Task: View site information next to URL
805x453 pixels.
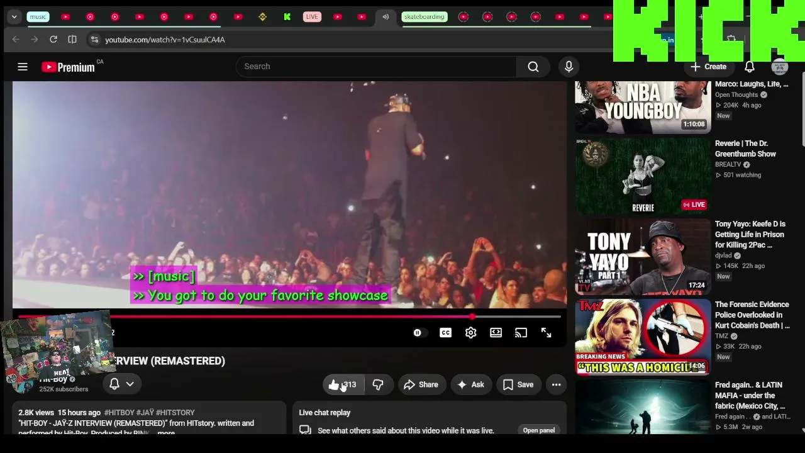Action: pyautogui.click(x=94, y=40)
